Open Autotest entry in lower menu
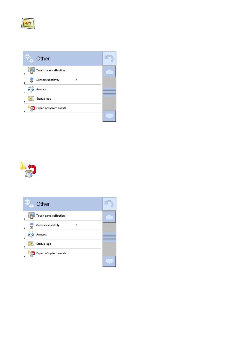This screenshot has width=247, height=364. (62, 235)
